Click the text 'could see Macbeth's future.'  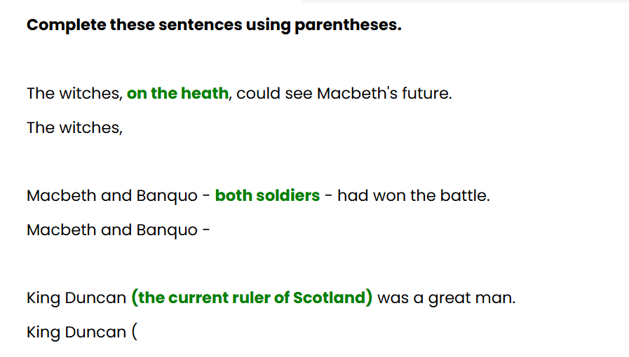[x=344, y=93]
